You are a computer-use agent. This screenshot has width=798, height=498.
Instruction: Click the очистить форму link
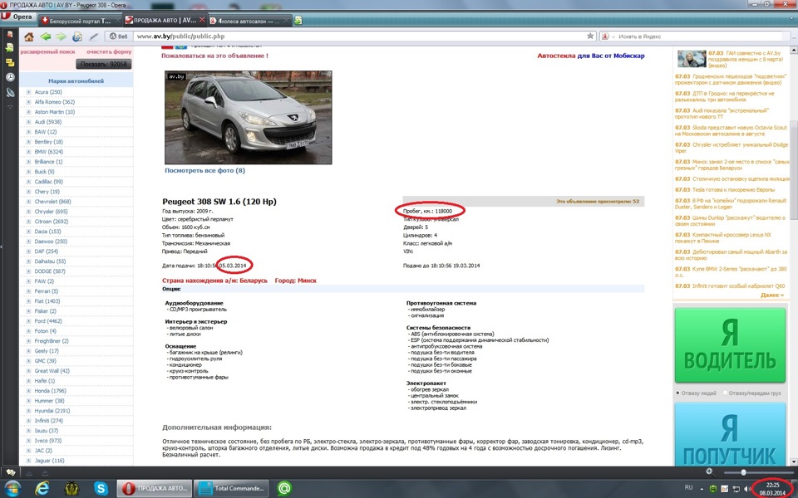(109, 51)
